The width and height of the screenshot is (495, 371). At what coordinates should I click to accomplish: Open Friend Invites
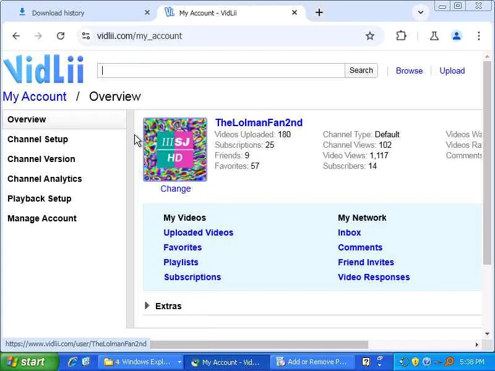[366, 262]
